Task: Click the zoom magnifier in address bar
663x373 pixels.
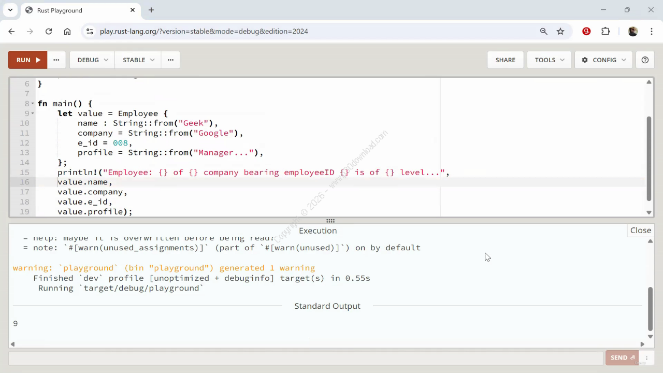Action: pos(543,31)
